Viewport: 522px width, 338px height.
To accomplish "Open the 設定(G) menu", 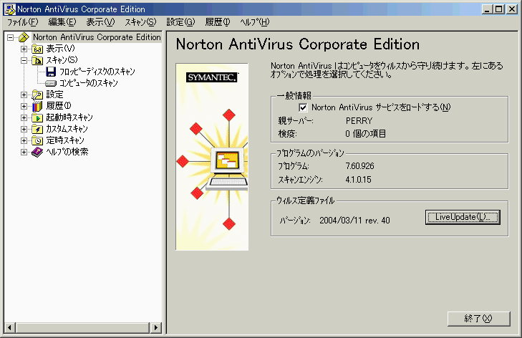I will tap(180, 22).
